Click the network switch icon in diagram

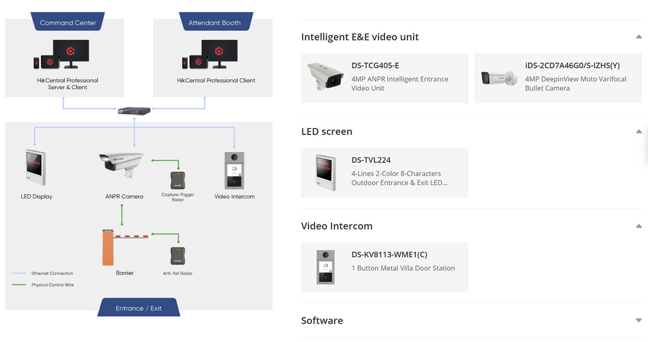(x=134, y=111)
